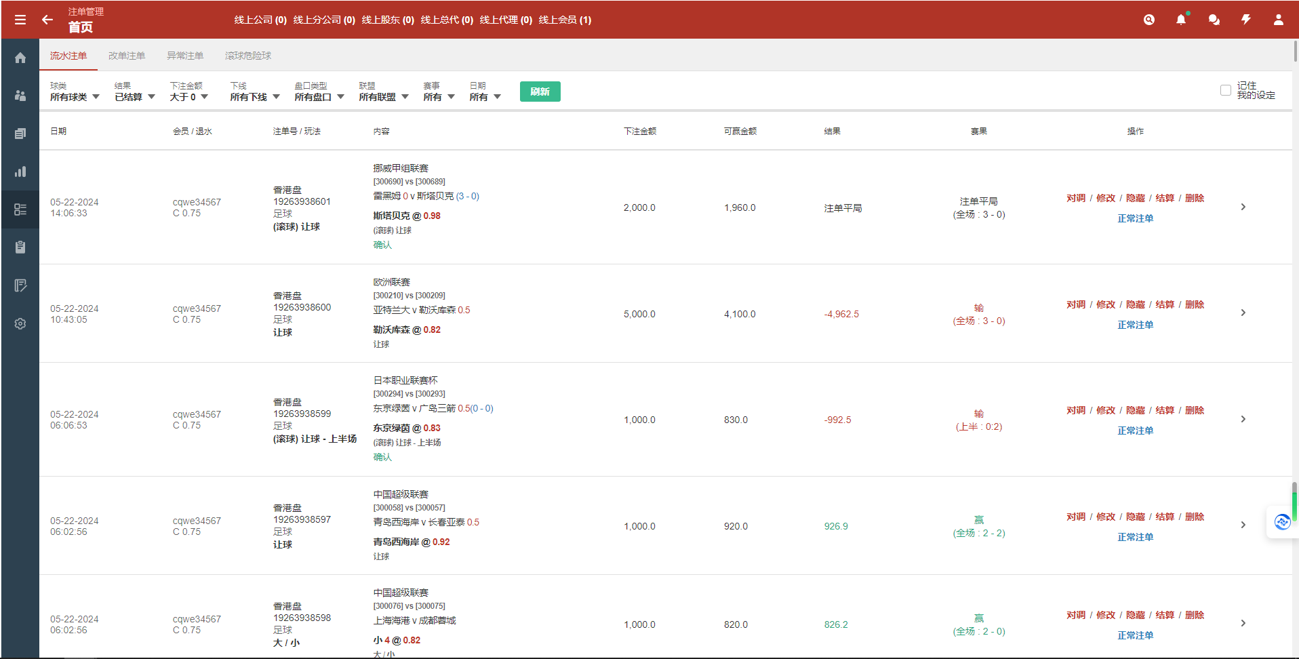Switch to the 滚球危险球 tab

click(x=247, y=56)
